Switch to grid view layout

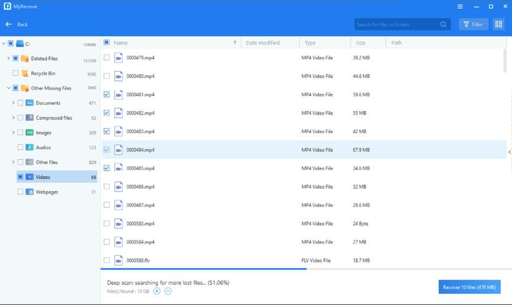click(x=498, y=24)
